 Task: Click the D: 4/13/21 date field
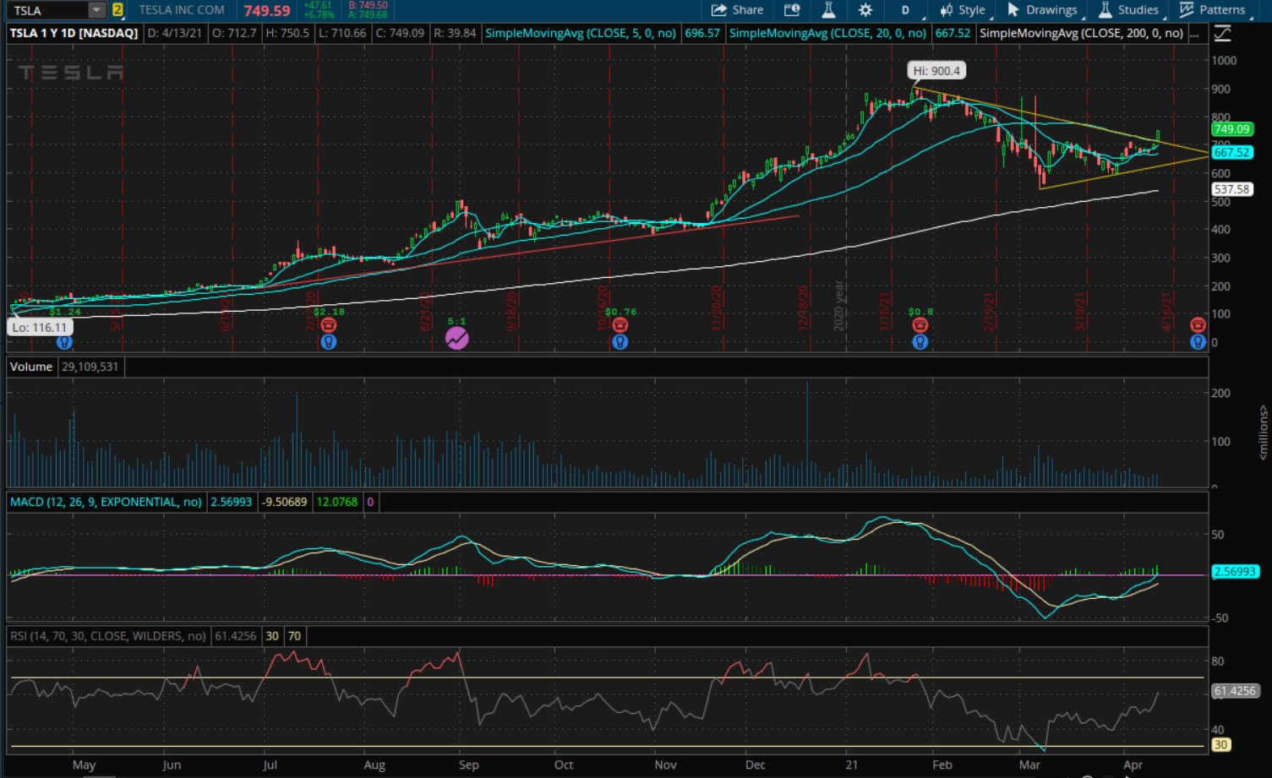tap(175, 33)
